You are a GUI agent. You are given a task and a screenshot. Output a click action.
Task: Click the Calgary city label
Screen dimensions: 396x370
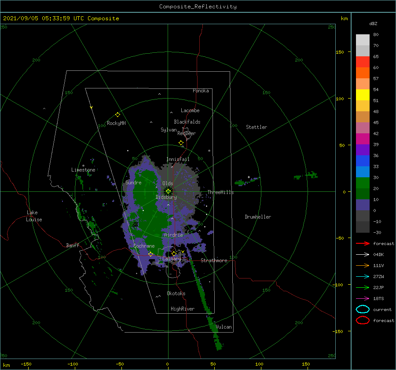172,259
